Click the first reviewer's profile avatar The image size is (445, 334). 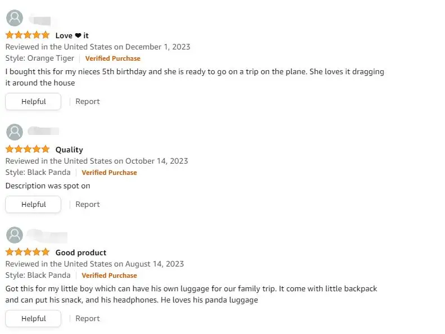15,18
